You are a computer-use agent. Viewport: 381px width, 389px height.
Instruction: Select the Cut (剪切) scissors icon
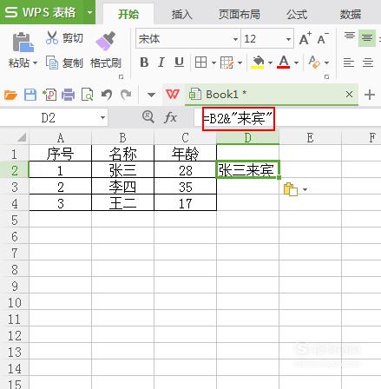52,38
